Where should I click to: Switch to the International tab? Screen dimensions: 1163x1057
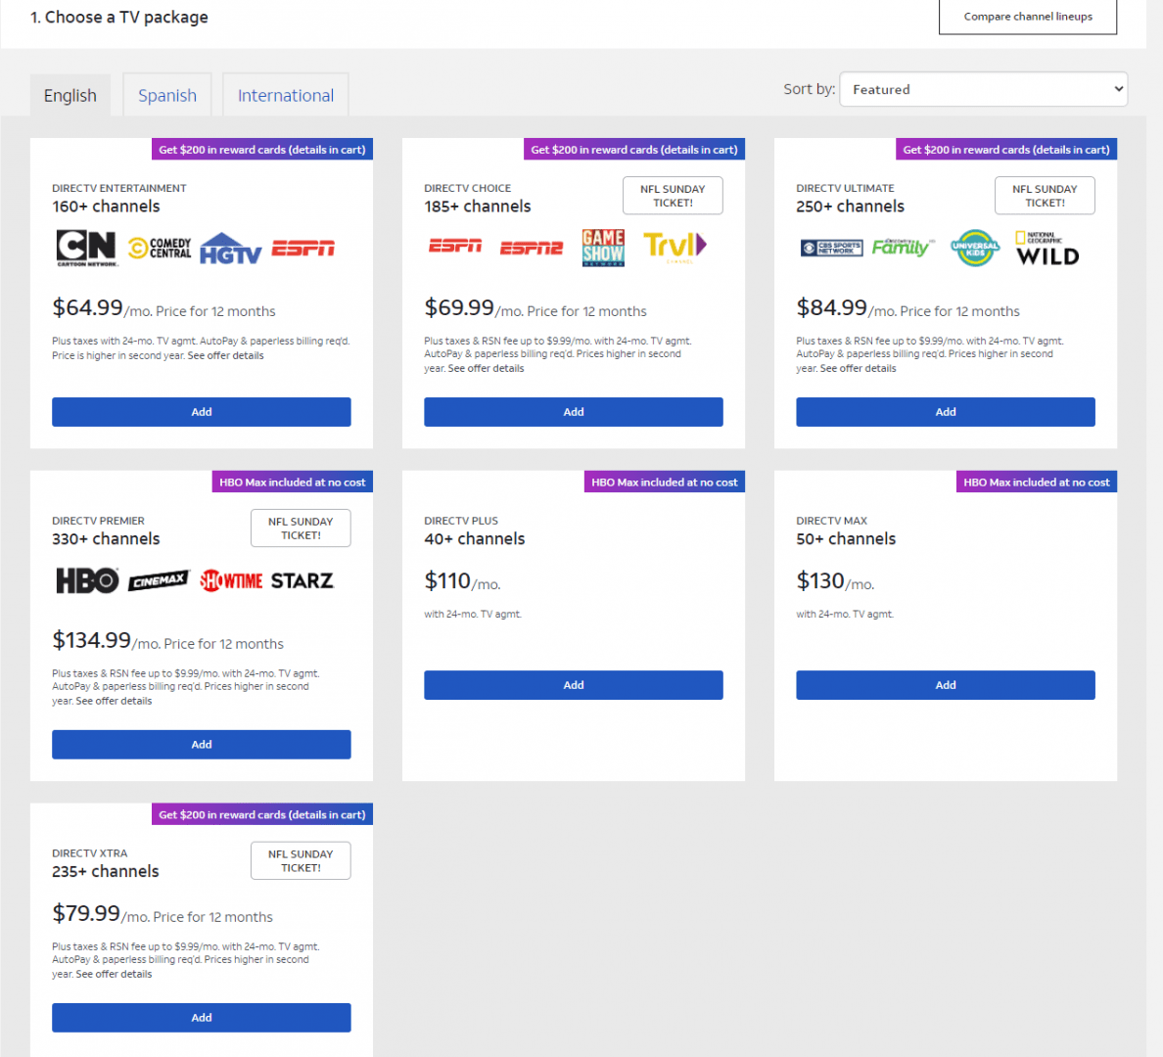[x=286, y=95]
